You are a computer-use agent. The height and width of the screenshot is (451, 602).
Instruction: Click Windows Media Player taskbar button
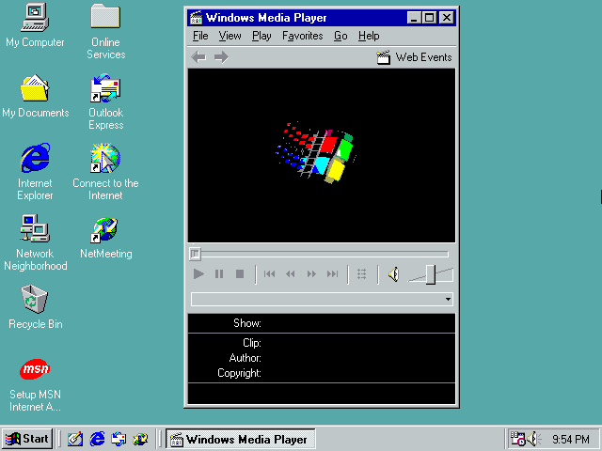[241, 439]
